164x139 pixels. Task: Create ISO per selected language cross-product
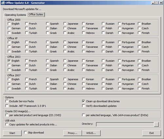83,115
